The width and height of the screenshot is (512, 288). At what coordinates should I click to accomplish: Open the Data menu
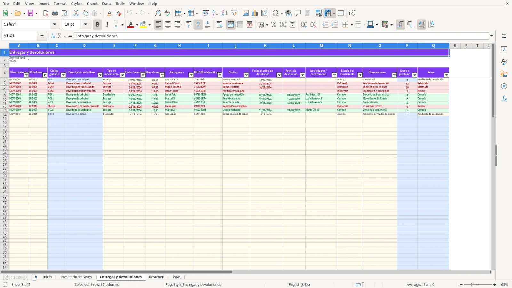click(x=107, y=4)
